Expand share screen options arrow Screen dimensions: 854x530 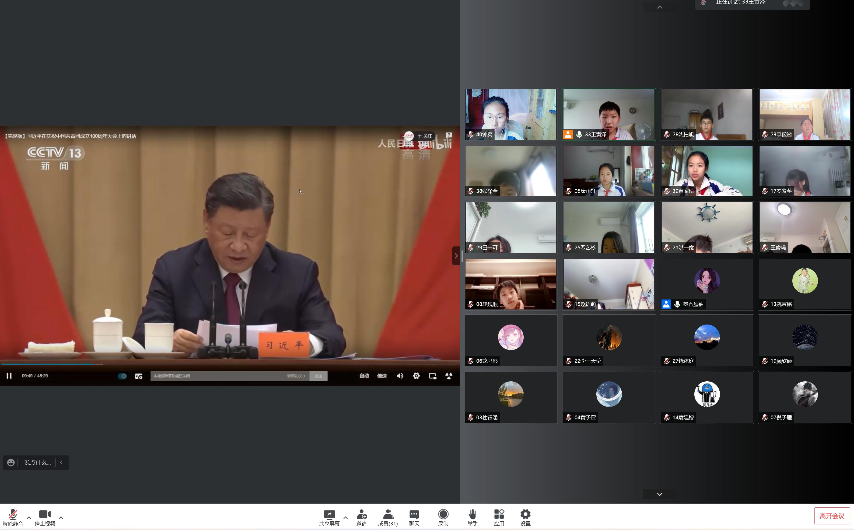click(345, 517)
